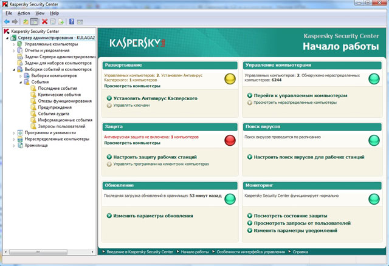Expand the Управляемые компьютеры node
The height and width of the screenshot is (266, 389).
(14, 44)
